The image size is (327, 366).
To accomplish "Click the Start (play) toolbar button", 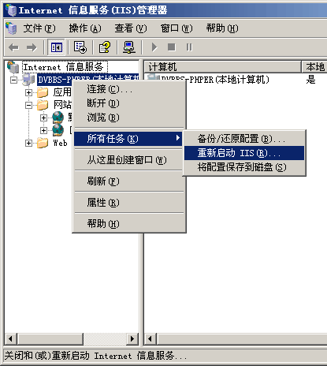I will 154,47.
